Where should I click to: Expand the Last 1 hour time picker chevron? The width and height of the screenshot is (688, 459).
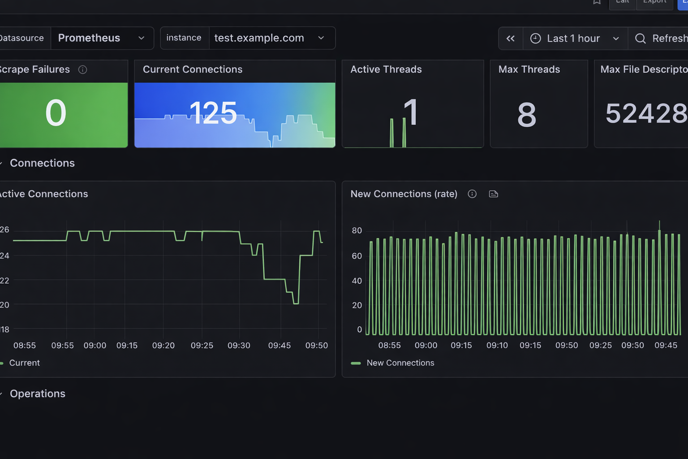pos(616,39)
